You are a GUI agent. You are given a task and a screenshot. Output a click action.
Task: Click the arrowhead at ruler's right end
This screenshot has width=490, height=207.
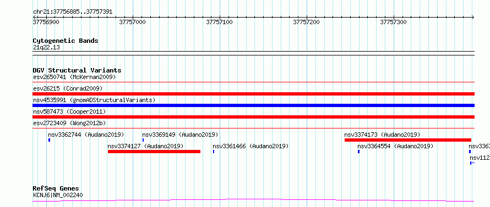click(x=473, y=17)
